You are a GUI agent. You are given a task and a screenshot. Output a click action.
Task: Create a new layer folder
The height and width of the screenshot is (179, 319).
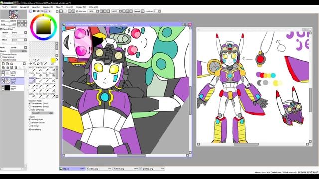[12, 64]
